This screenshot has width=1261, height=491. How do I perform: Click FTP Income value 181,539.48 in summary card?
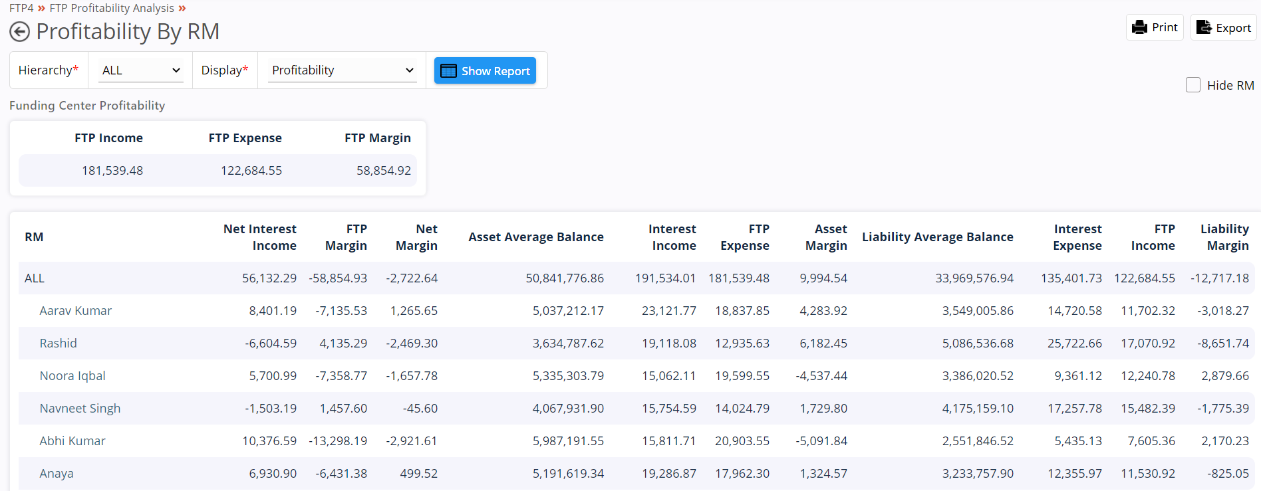[x=112, y=171]
